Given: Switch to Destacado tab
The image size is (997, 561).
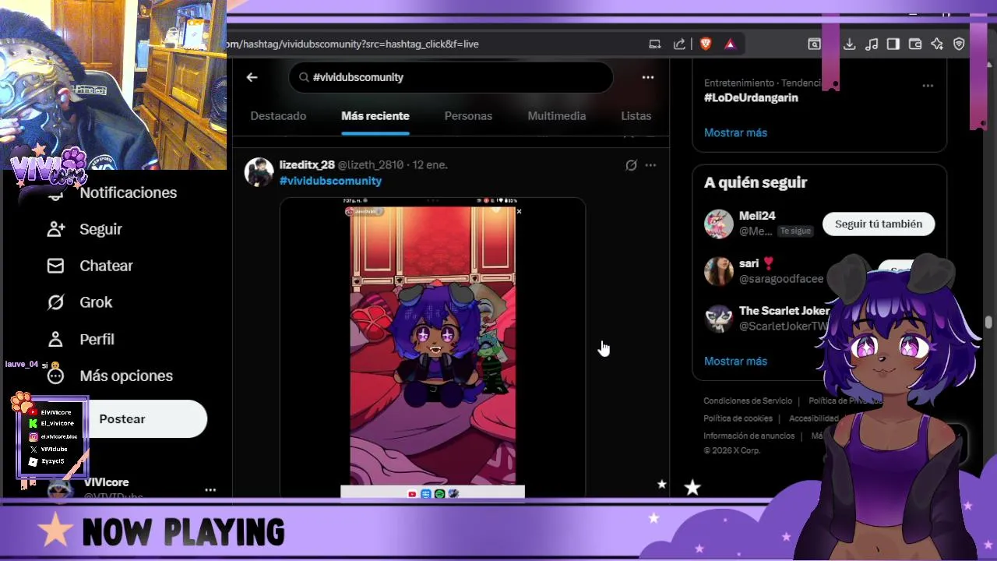Looking at the screenshot, I should [278, 116].
